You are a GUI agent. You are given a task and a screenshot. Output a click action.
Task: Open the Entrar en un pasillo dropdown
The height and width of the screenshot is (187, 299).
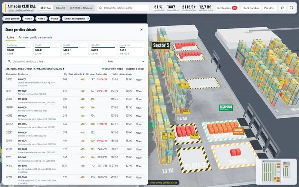76,18
